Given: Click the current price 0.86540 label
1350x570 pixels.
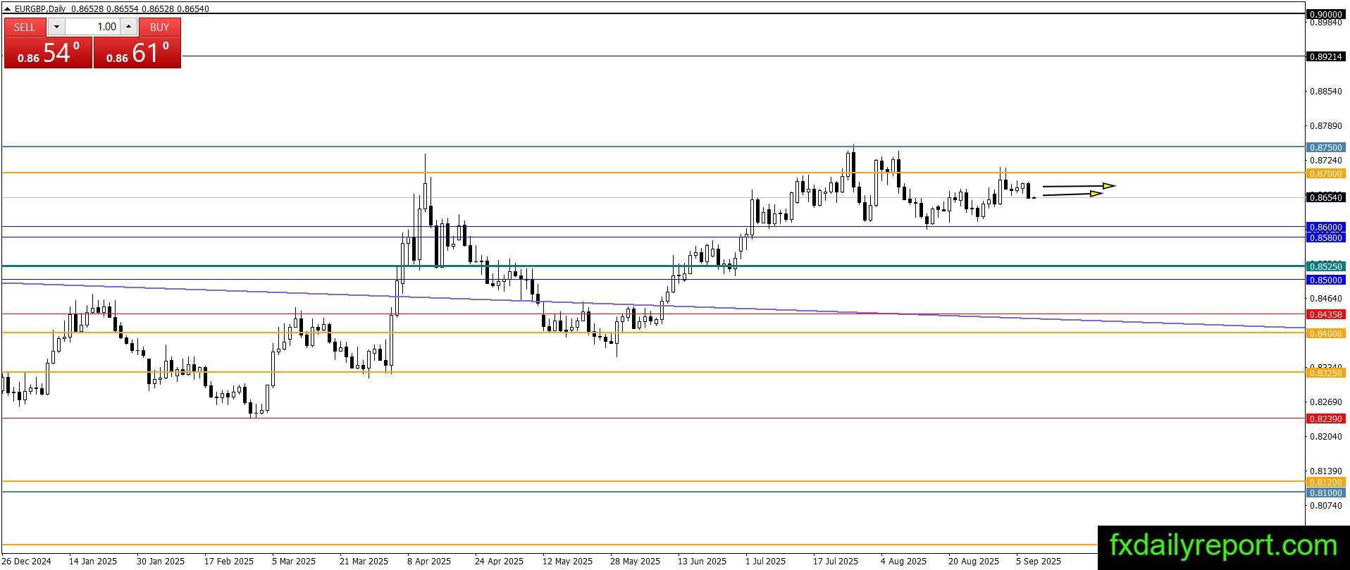Looking at the screenshot, I should [1325, 197].
